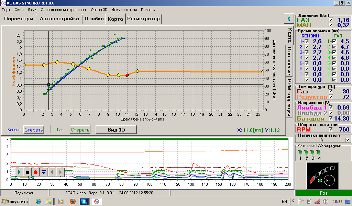Image resolution: width=352 pixels, height=206 pixels.
Task: Toggle petrol injector 4 checkbox
Action: pos(307,58)
